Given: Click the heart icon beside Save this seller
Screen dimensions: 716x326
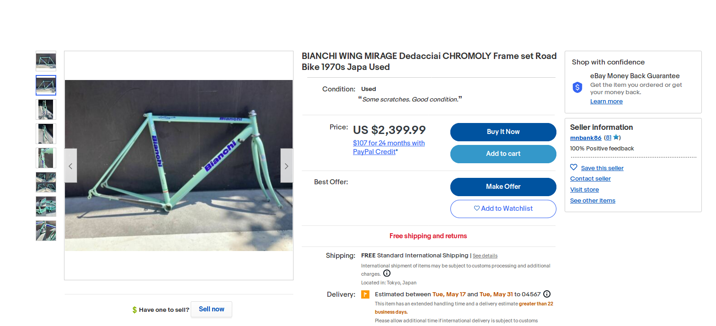Looking at the screenshot, I should tap(574, 167).
